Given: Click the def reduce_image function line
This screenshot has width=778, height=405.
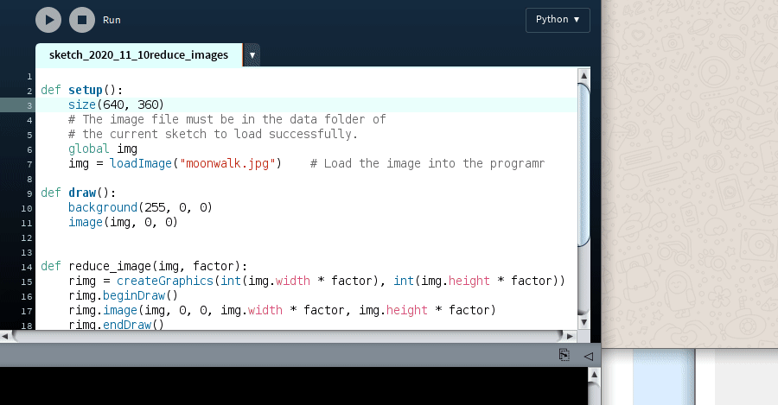Looking at the screenshot, I should (143, 266).
